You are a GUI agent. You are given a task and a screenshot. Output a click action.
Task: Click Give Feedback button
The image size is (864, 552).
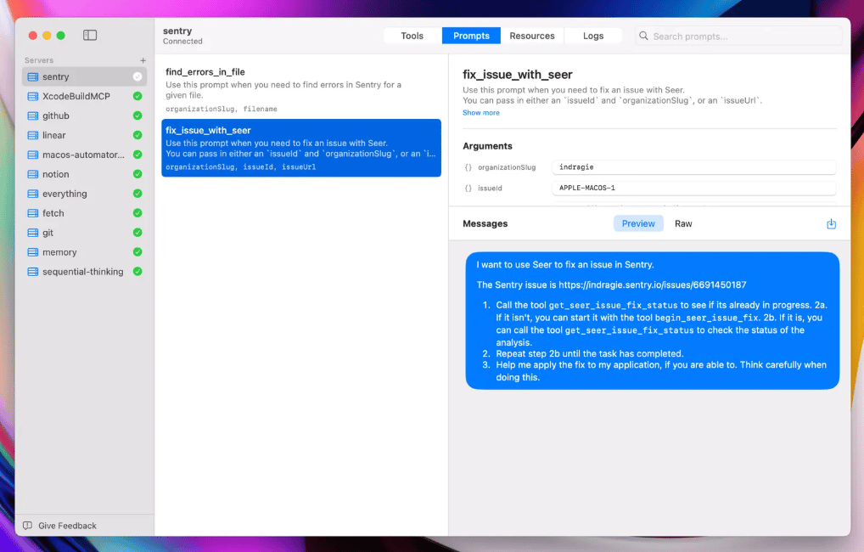pyautogui.click(x=59, y=526)
